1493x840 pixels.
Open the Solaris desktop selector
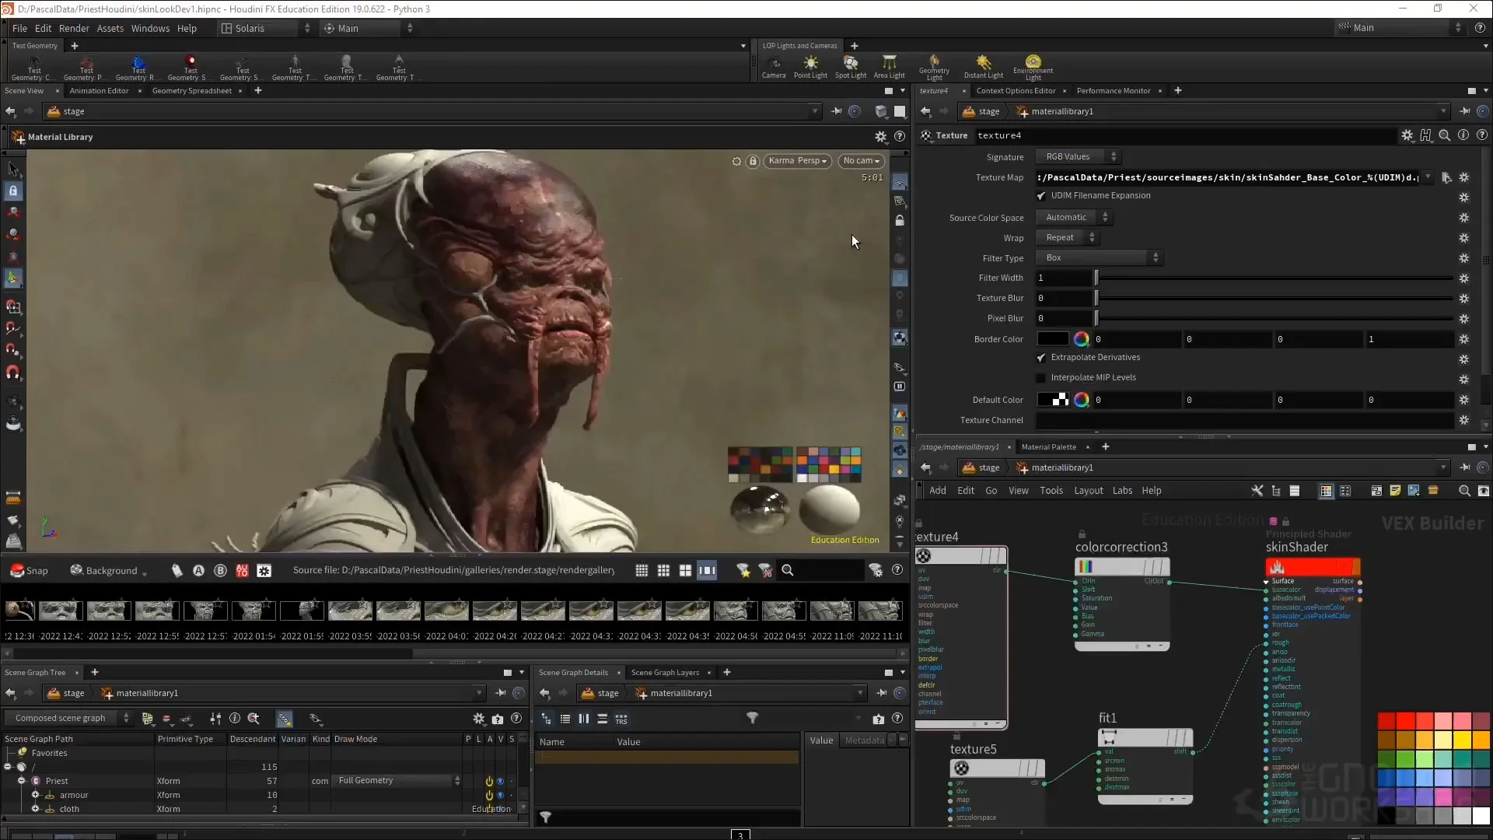265,28
